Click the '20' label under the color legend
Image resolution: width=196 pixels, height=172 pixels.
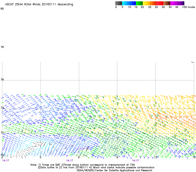pos(142,7)
